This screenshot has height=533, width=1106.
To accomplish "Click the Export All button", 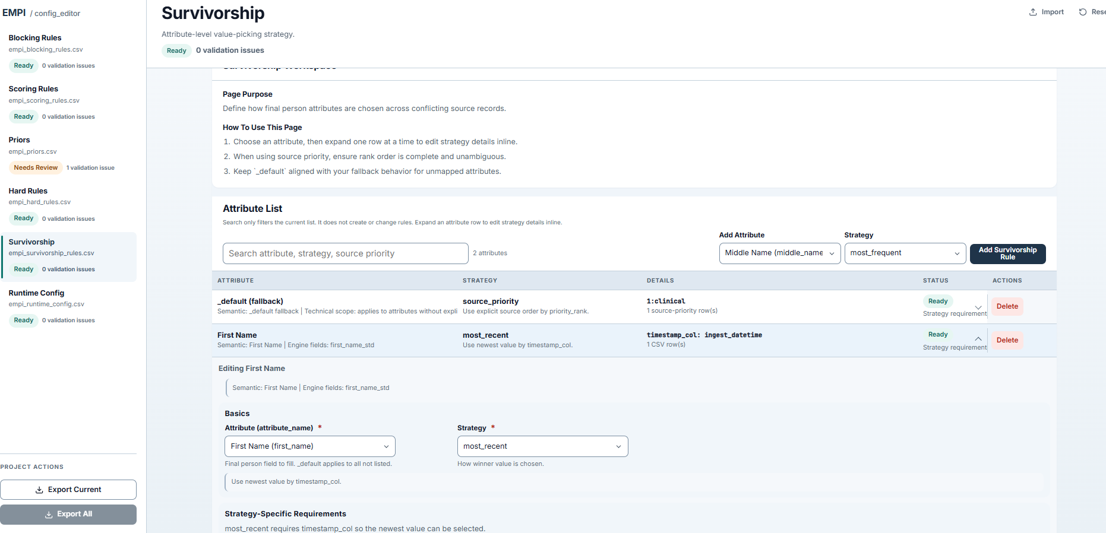I will 68,515.
